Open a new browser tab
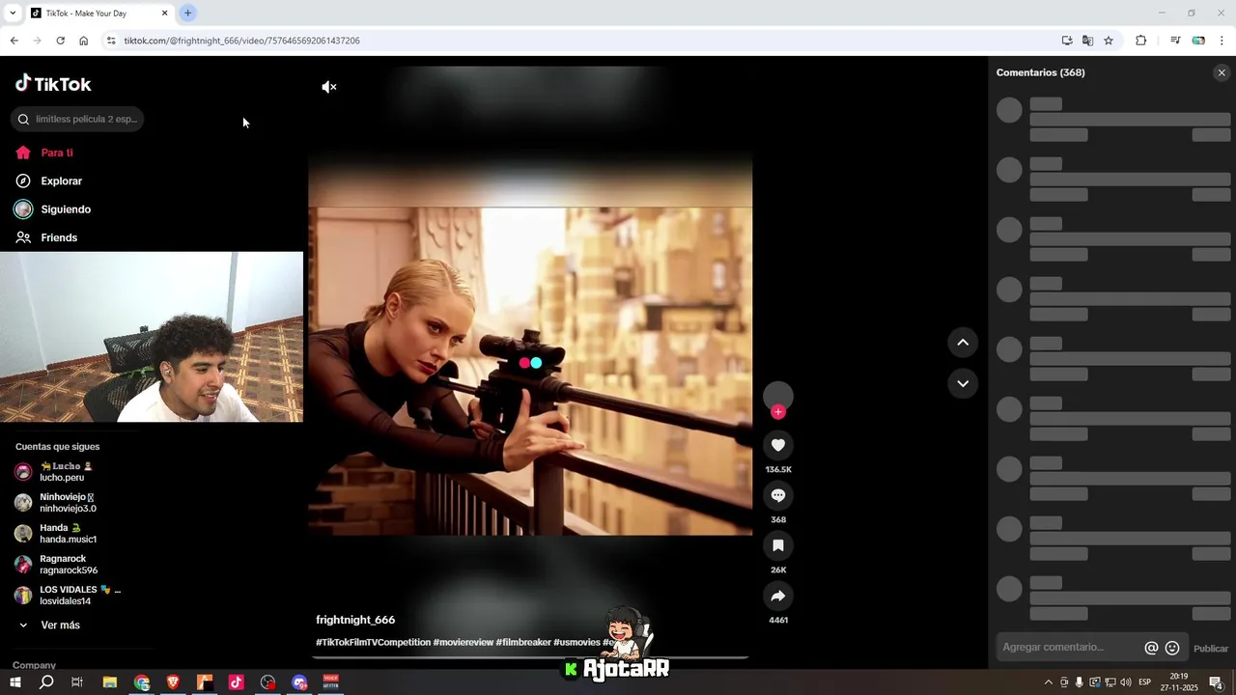Viewport: 1236px width, 695px height. 187,14
